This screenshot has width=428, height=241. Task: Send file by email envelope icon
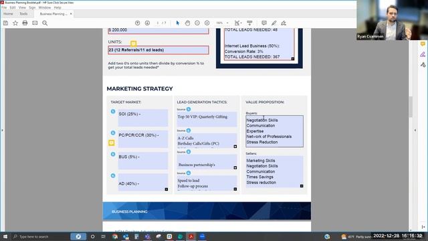35,23
